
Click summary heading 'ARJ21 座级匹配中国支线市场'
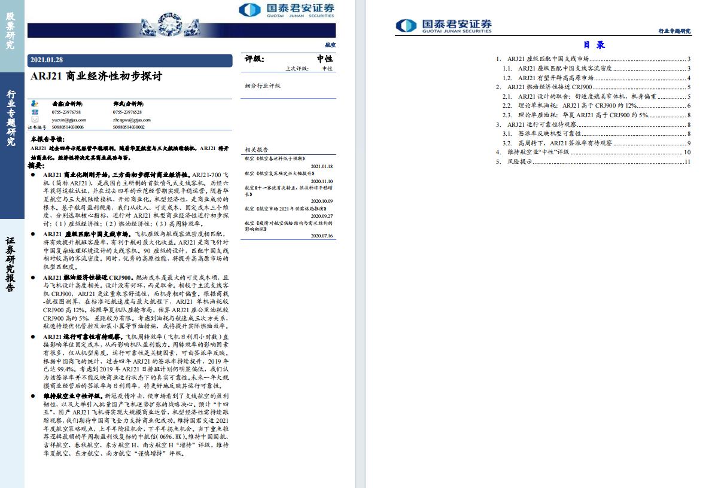(86, 234)
